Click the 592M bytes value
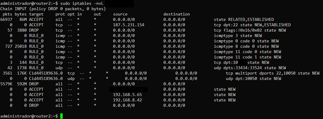 (x=22, y=84)
